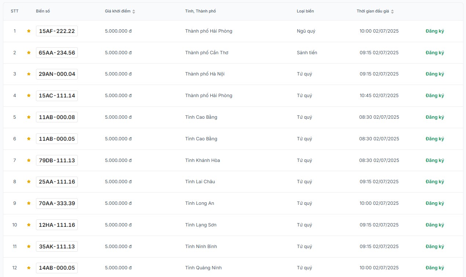Viewport: 466px width, 277px height.
Task: Click Tỉnh Long An cell
Action: [200, 203]
